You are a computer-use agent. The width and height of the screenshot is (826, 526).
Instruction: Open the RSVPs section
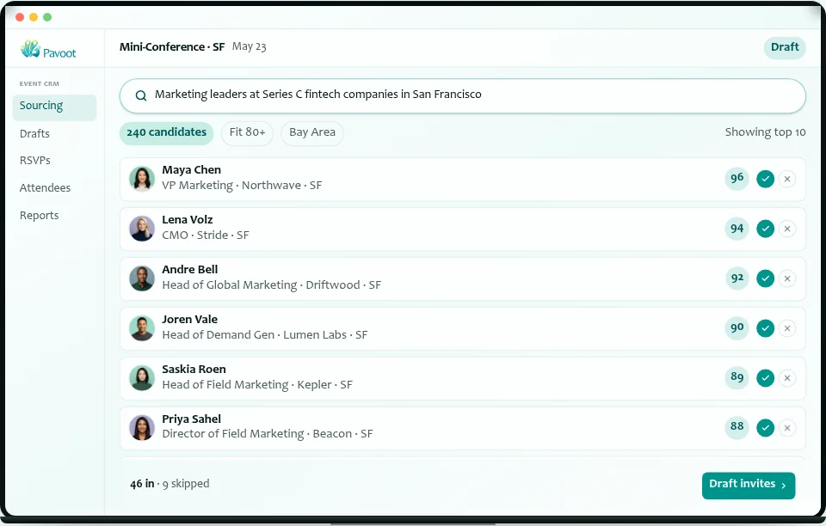point(35,161)
